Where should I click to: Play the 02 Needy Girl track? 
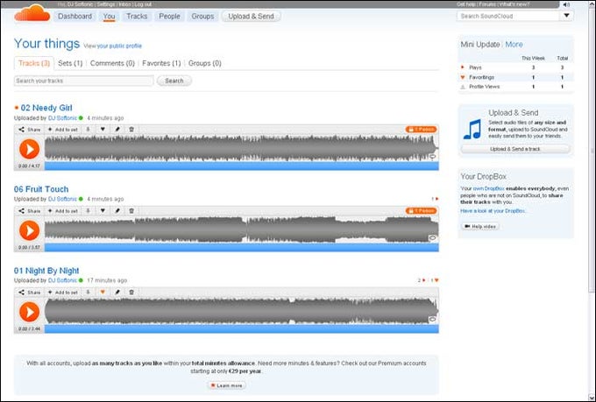point(29,149)
